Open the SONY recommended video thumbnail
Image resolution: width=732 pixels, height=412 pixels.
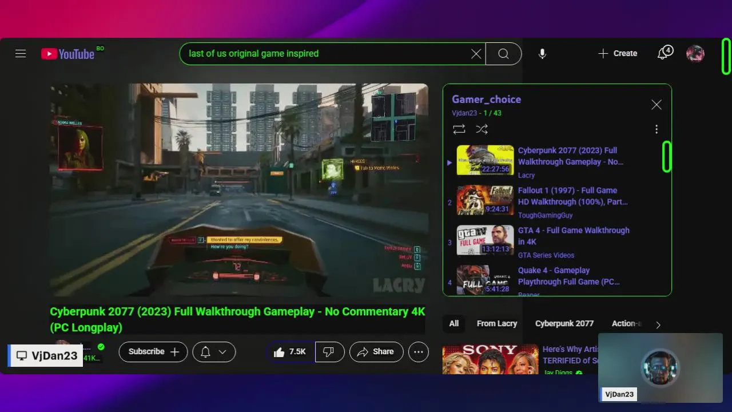491,358
